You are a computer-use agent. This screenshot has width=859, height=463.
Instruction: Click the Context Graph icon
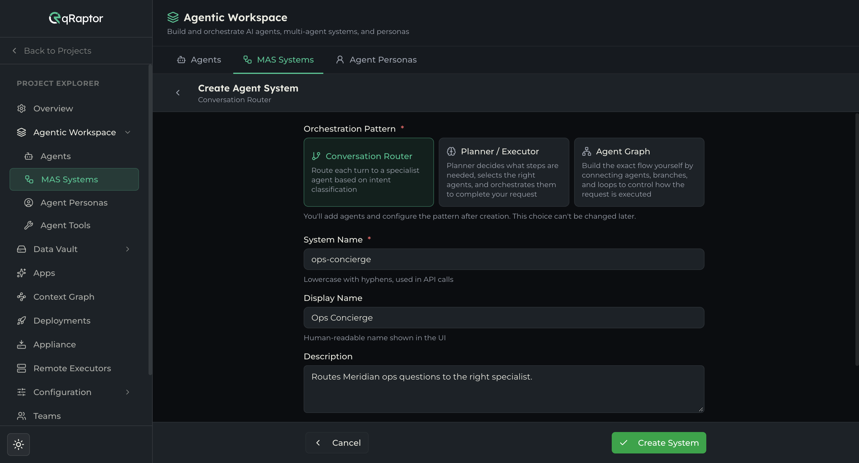pyautogui.click(x=21, y=297)
